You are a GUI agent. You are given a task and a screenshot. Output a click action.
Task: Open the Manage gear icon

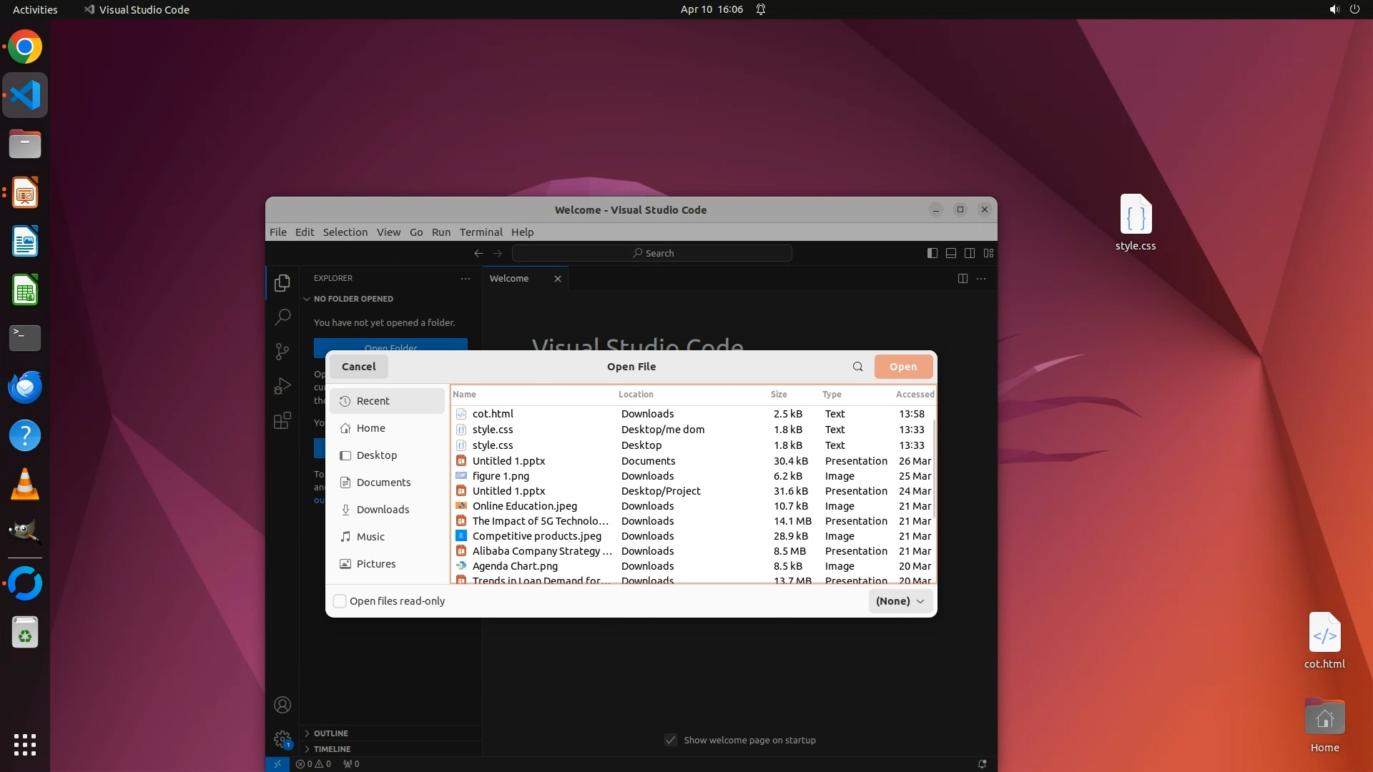(x=282, y=739)
